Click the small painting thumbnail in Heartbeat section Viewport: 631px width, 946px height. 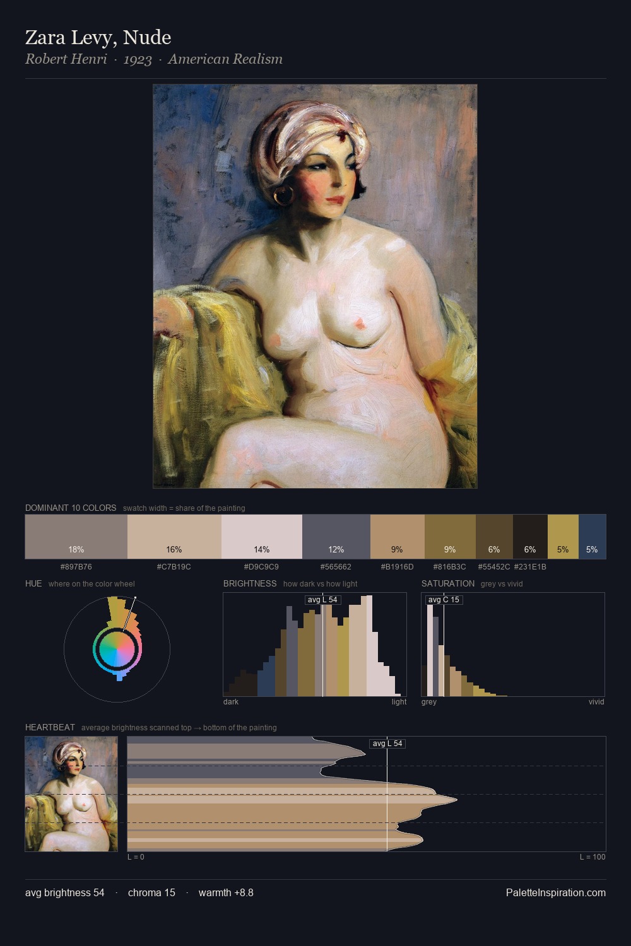point(71,794)
